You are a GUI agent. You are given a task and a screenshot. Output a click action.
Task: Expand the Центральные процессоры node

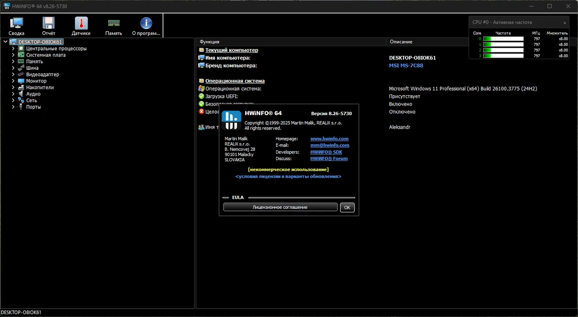pos(13,49)
